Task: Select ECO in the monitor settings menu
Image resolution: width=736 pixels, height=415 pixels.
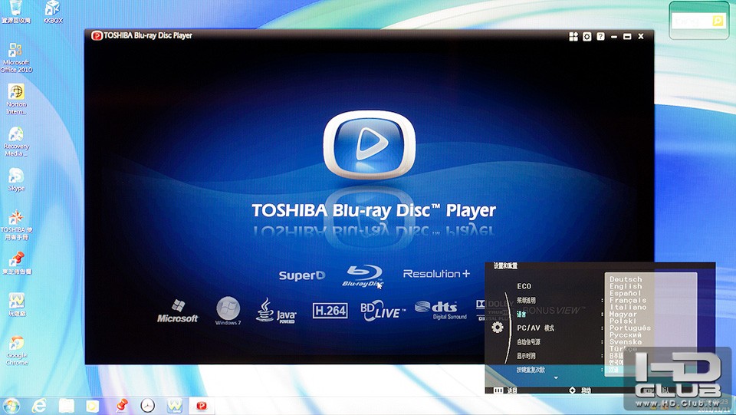Action: (524, 286)
